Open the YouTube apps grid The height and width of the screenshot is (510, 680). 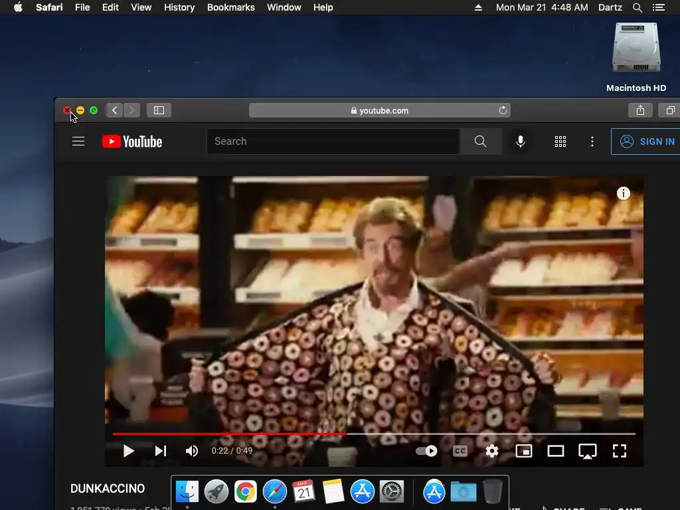(560, 141)
